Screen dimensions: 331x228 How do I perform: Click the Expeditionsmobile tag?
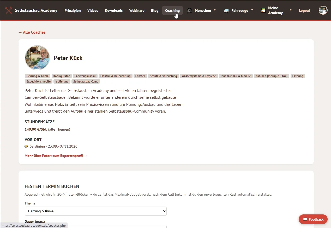pos(39,81)
